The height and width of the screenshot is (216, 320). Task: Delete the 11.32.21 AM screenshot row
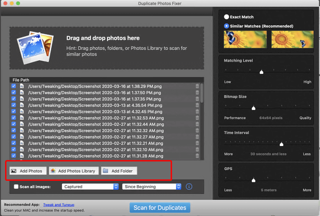pyautogui.click(x=197, y=143)
